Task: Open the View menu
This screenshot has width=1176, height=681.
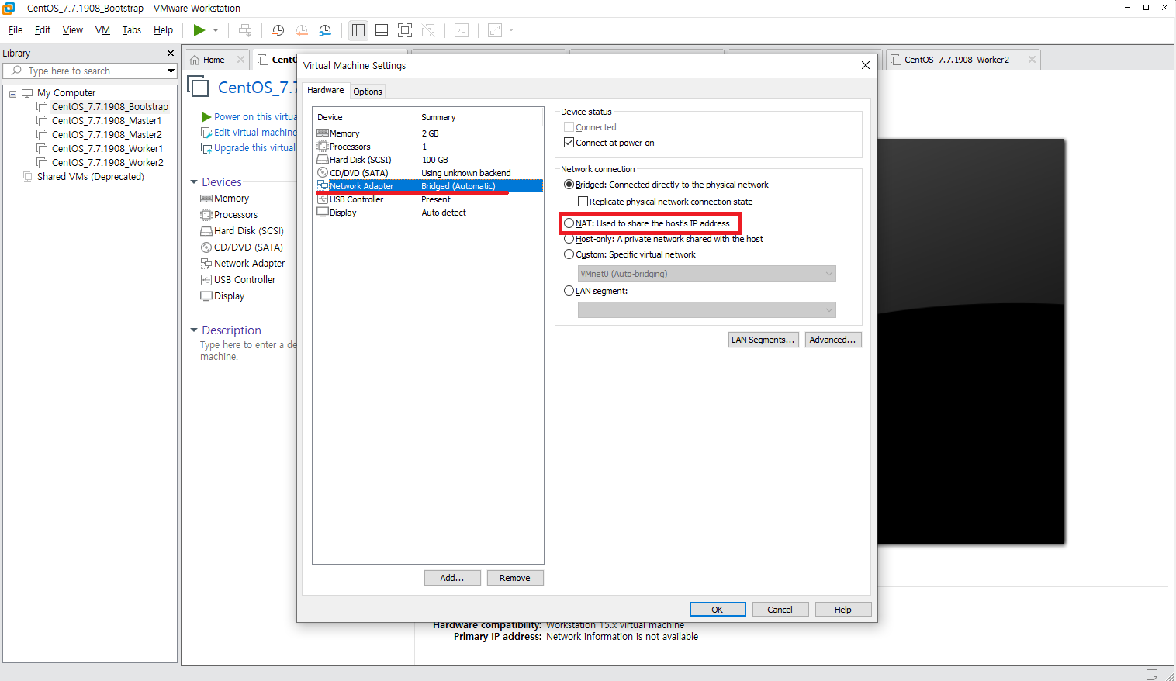Action: coord(73,30)
